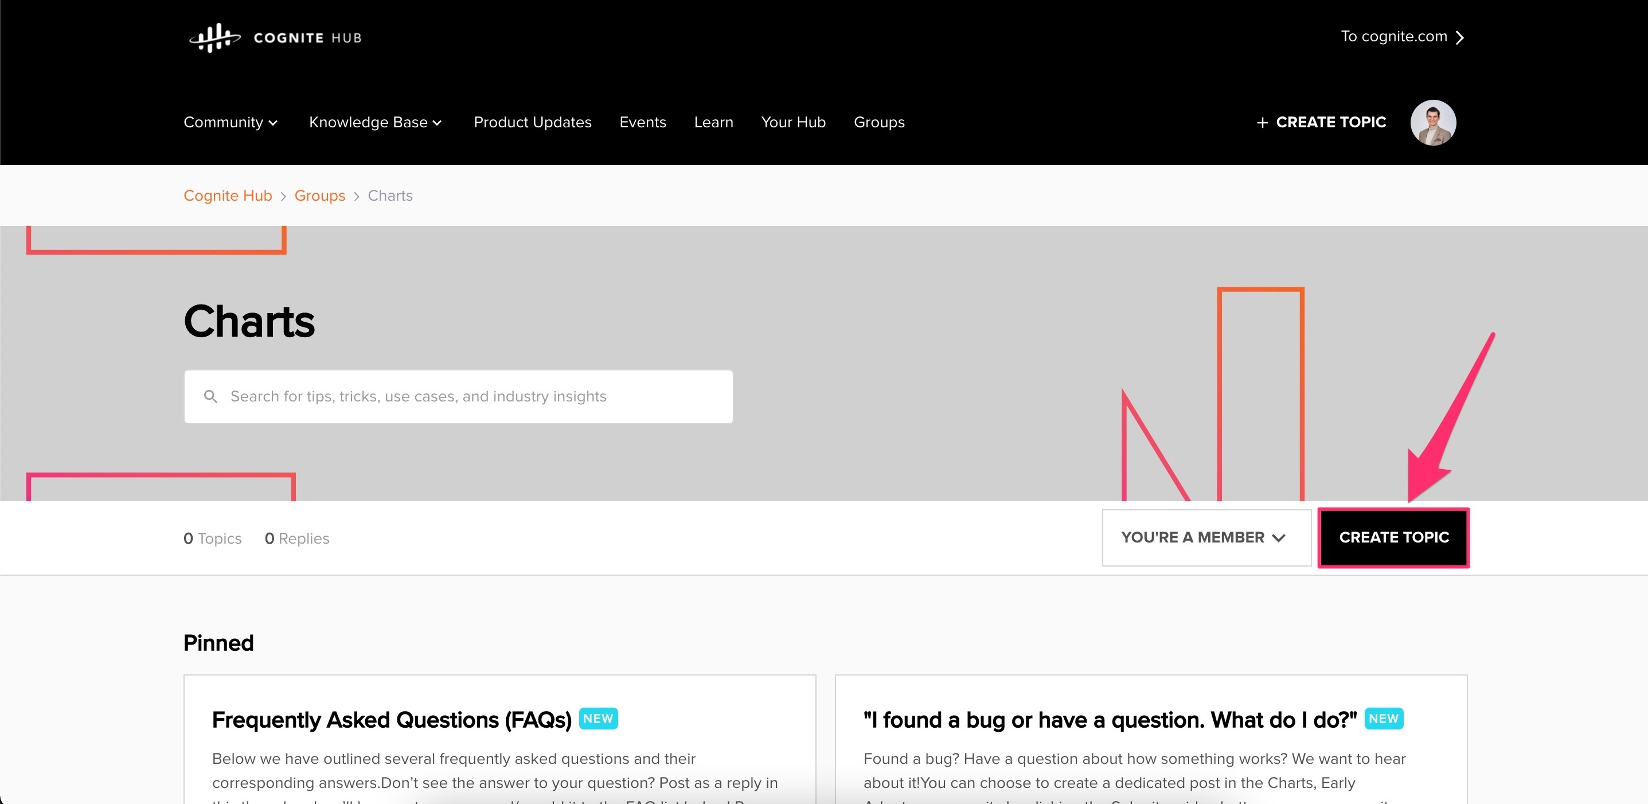Click the 0 Replies counter
The width and height of the screenshot is (1648, 804).
pos(297,538)
